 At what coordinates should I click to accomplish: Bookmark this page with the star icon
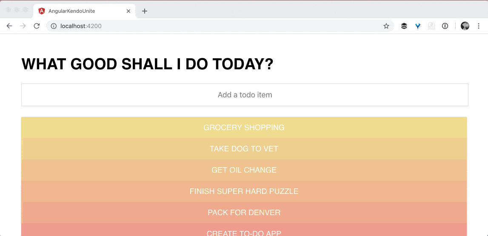pyautogui.click(x=386, y=26)
